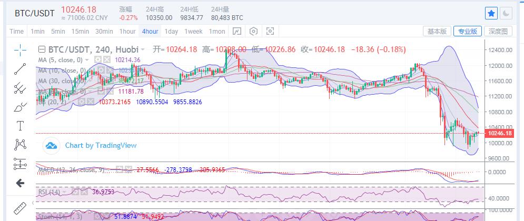This screenshot has width=524, height=221.
Task: Click the MACD (12, 26, close, 9) label
Action: pos(71,169)
